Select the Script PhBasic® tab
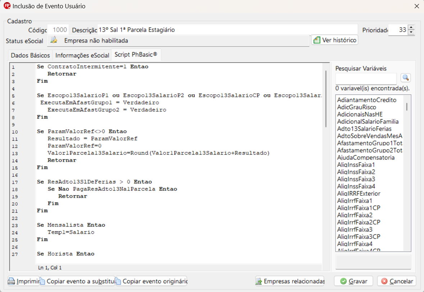Screen dimensions: 424x292 click(136, 54)
